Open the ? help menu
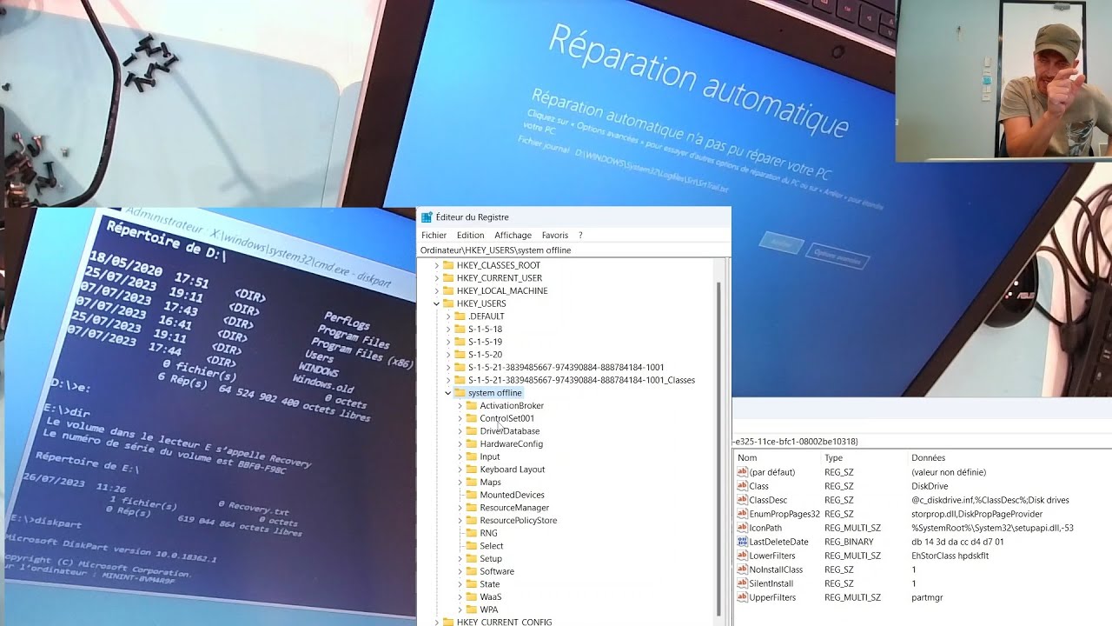 tap(580, 235)
